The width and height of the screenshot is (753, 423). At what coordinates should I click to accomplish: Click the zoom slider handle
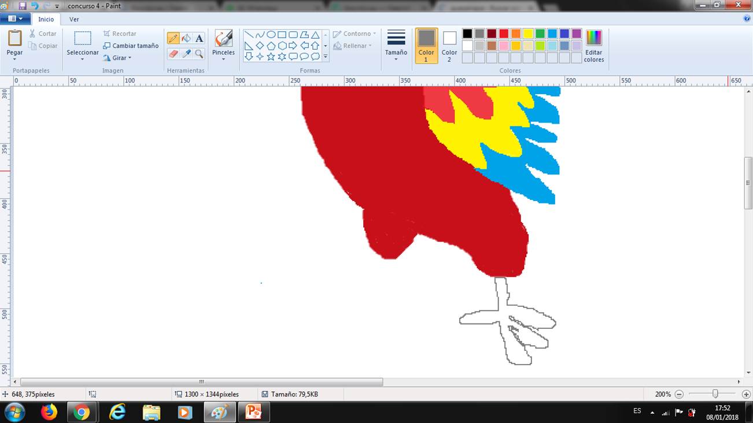[715, 394]
